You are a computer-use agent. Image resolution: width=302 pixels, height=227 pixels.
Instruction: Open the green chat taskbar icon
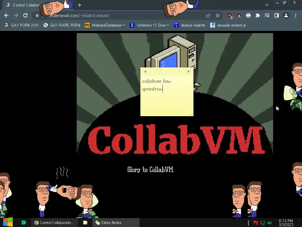click(x=24, y=223)
